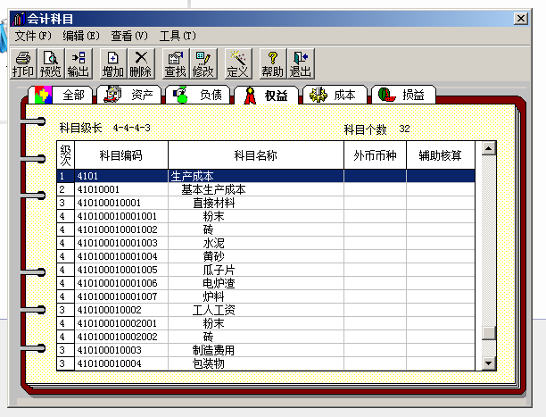Screen dimensions: 546x417
Task: Select the 电炉渣 row
Action: 266,283
